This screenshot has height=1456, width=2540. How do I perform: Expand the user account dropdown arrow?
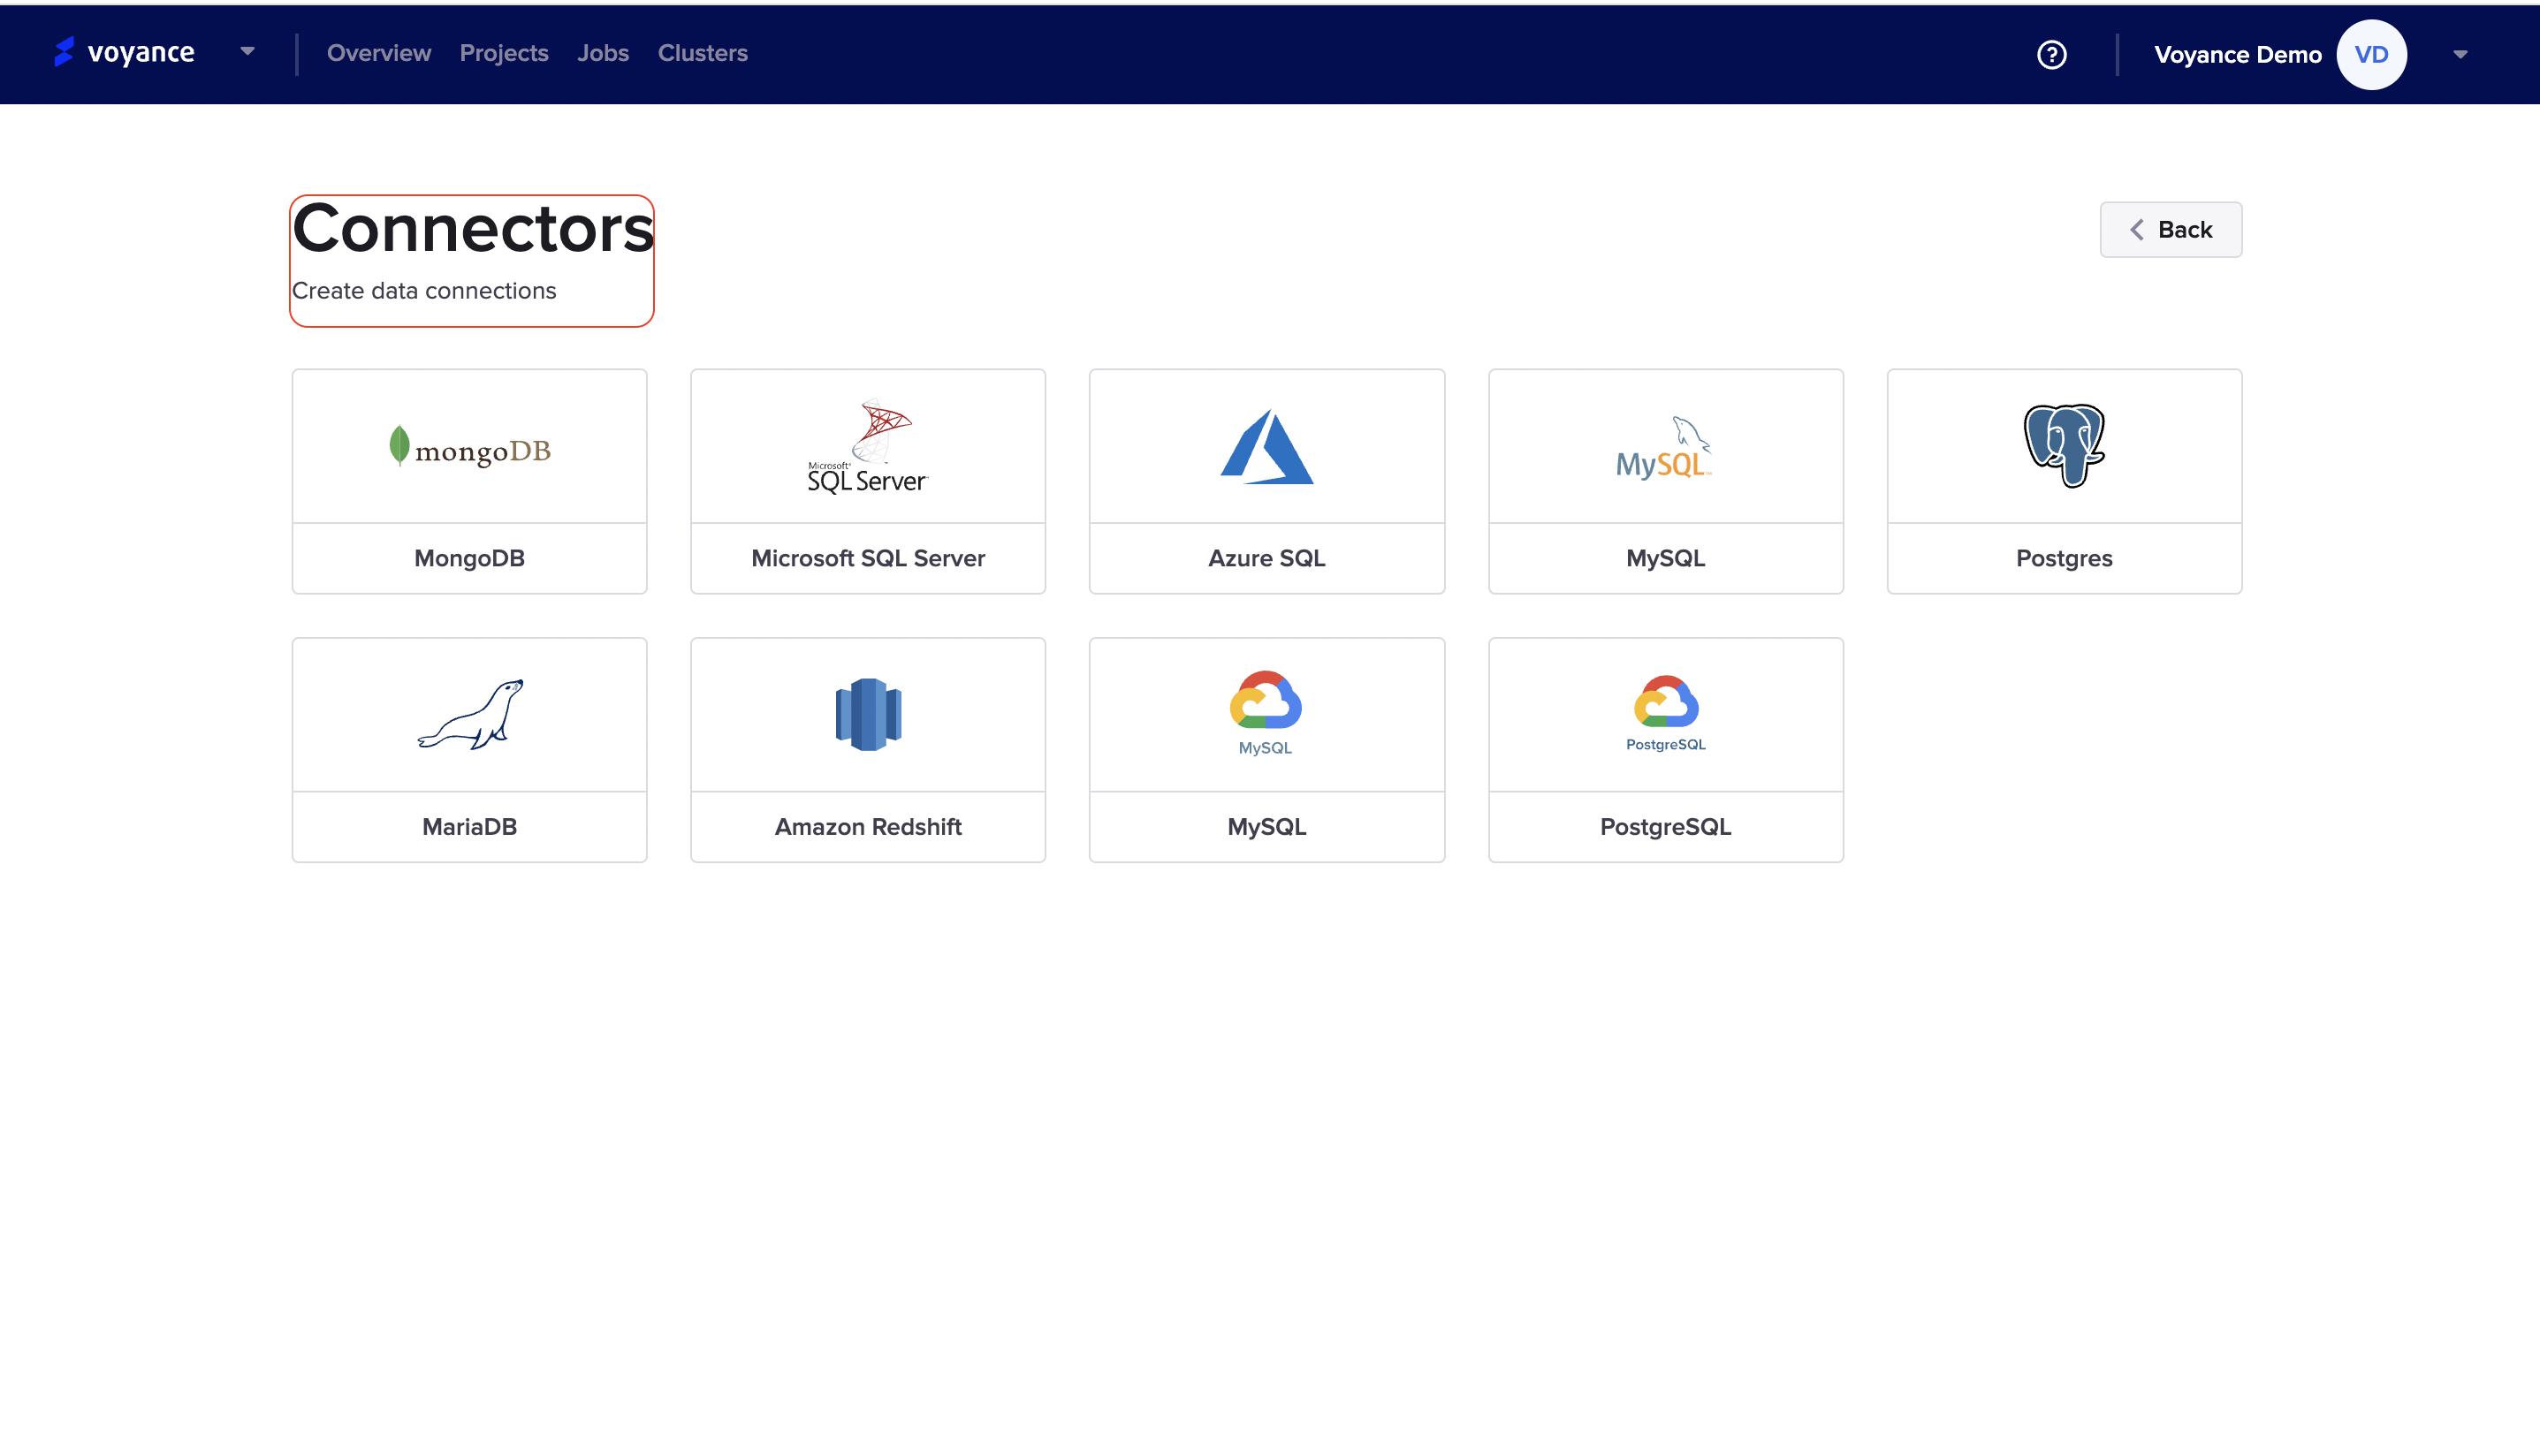pyautogui.click(x=2461, y=55)
